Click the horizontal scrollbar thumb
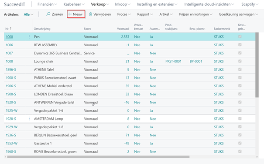 click(98, 157)
